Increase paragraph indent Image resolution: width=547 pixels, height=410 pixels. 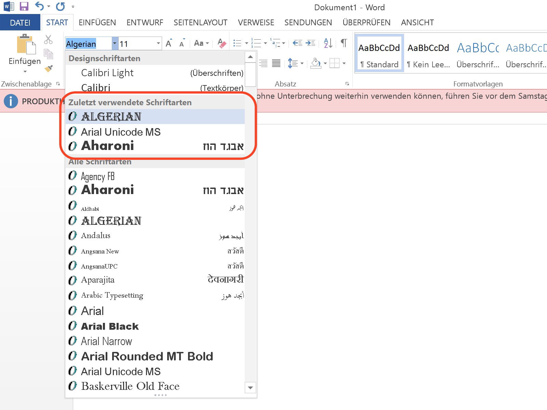(x=310, y=43)
